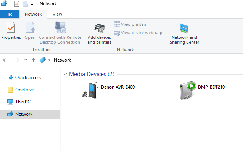Image resolution: width=243 pixels, height=151 pixels.
Task: Click the OneDrive folder icon
Action: point(10,90)
